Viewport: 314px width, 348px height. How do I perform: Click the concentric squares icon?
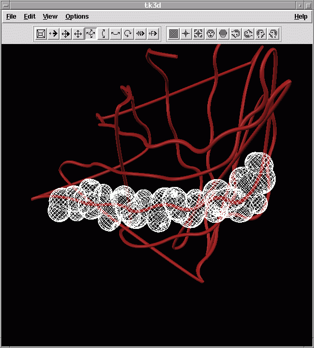[174, 34]
